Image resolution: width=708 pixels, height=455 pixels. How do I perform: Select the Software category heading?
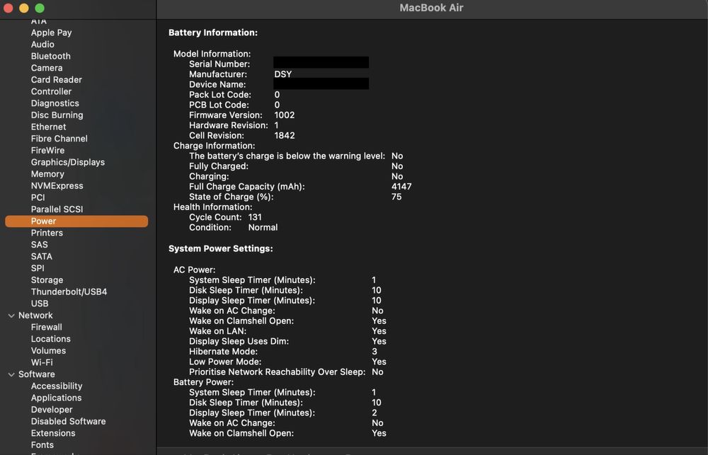tap(37, 374)
